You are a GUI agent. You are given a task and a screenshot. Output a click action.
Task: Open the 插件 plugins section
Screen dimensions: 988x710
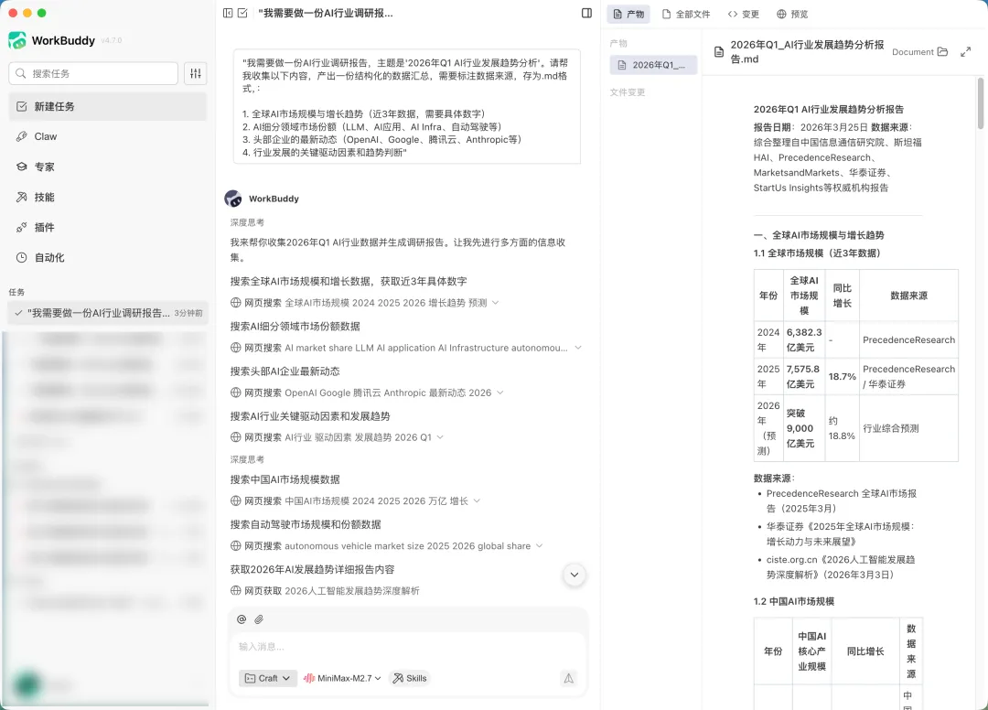108,228
